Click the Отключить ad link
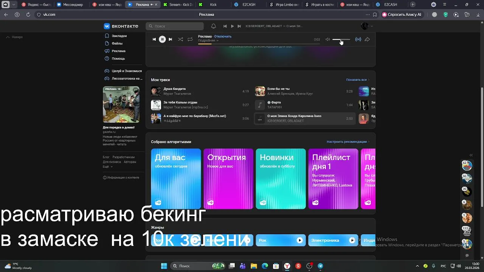Viewport: 484px width, 272px height. tap(223, 36)
